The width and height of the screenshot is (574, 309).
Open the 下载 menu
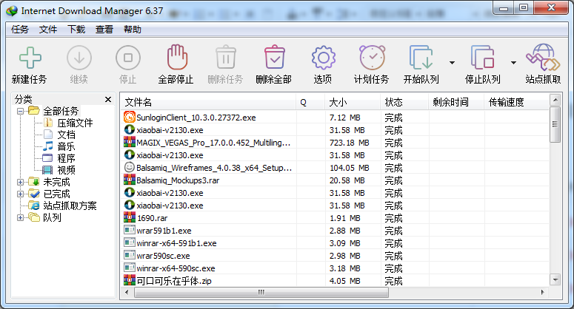[76, 30]
